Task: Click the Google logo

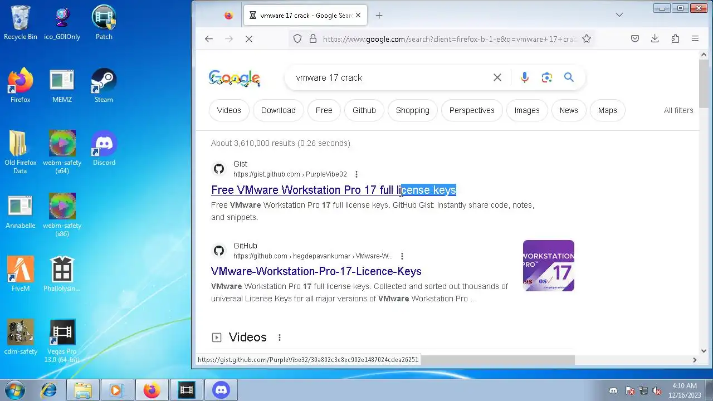Action: [x=235, y=79]
